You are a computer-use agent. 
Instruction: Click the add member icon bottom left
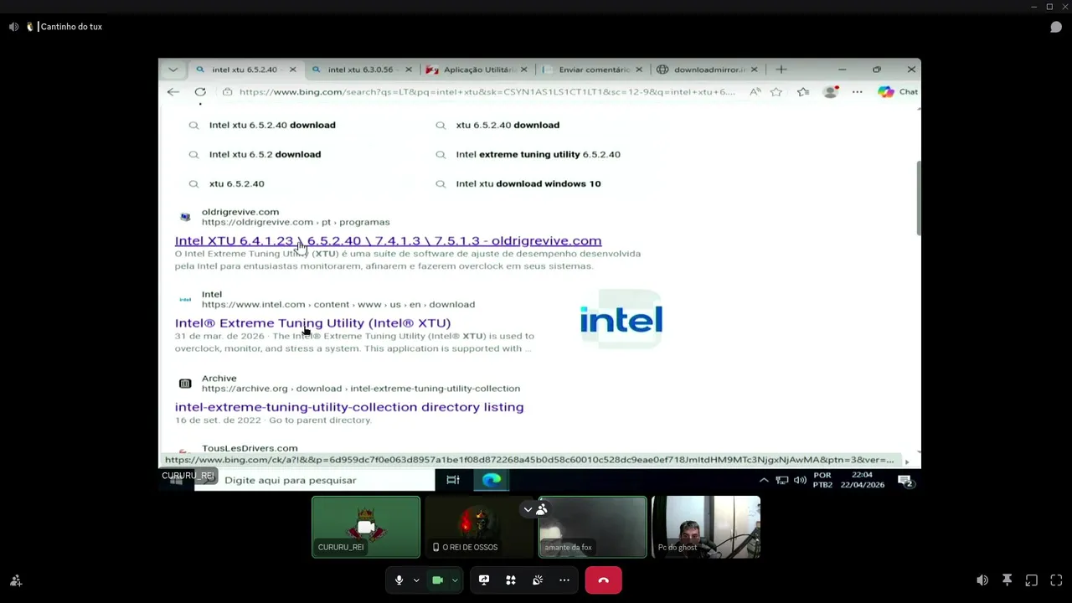16,580
